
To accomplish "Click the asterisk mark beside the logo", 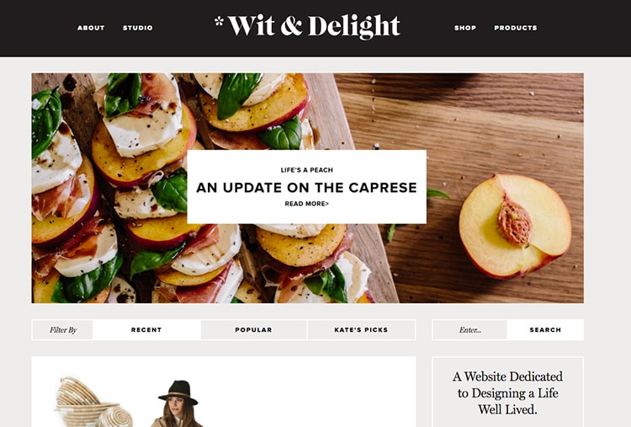I will point(219,21).
